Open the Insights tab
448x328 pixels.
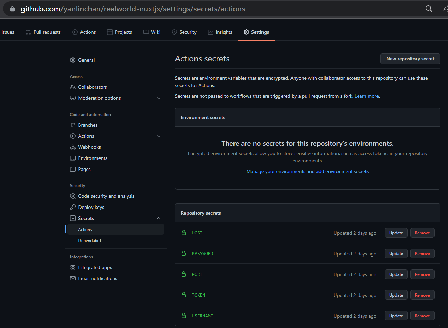click(220, 32)
